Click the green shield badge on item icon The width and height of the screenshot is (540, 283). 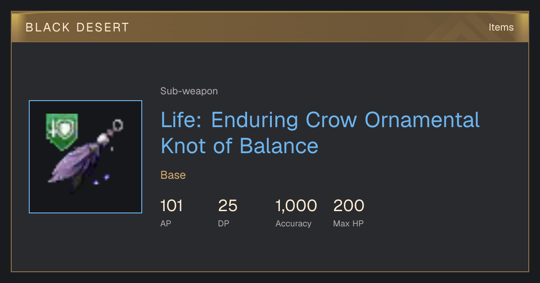[62, 132]
